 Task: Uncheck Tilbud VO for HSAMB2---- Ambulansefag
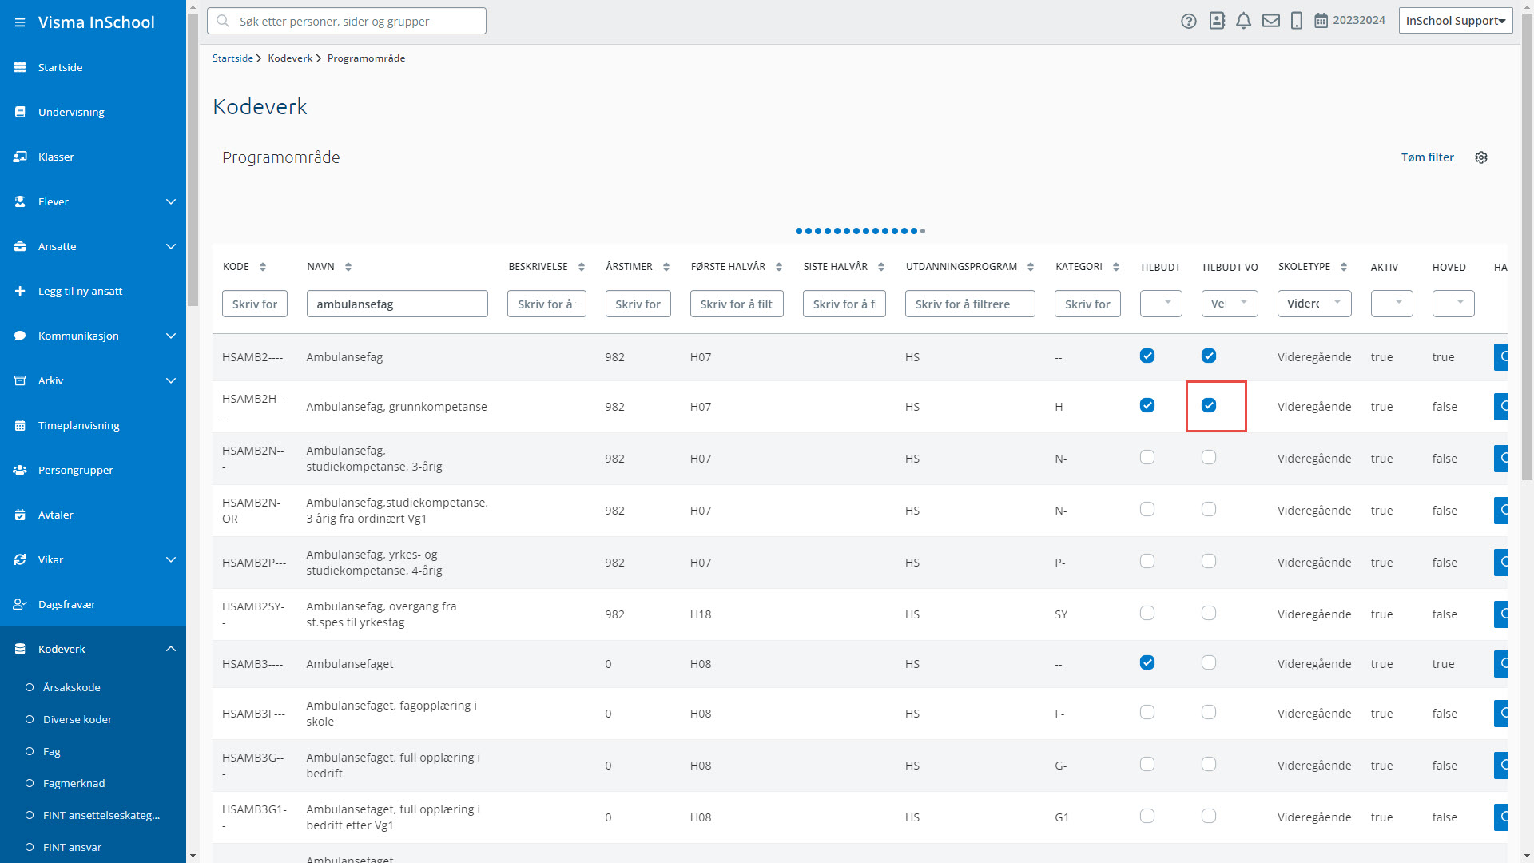(x=1209, y=356)
